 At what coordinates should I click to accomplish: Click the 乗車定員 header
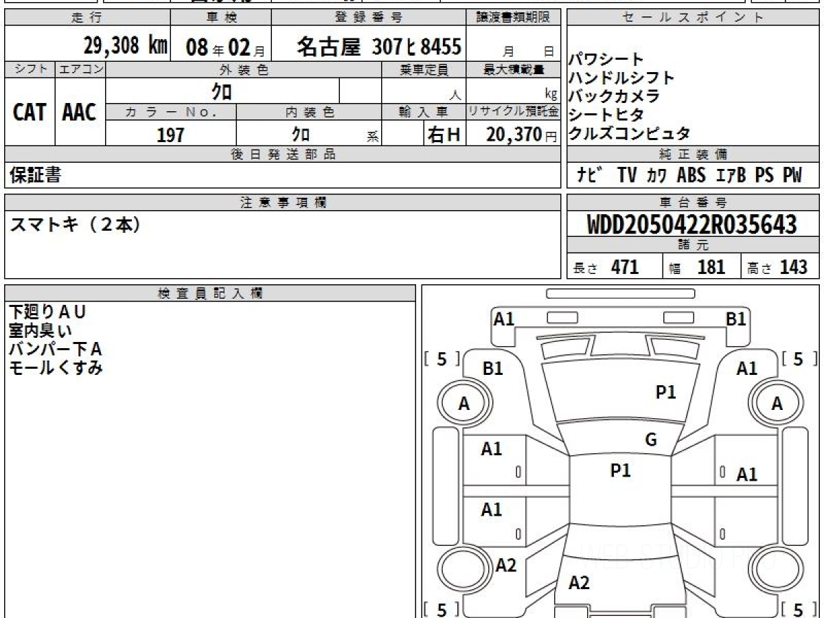424,69
